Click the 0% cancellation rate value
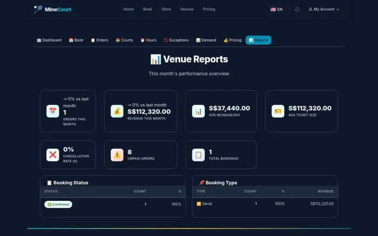Image resolution: width=378 pixels, height=236 pixels. (x=69, y=149)
